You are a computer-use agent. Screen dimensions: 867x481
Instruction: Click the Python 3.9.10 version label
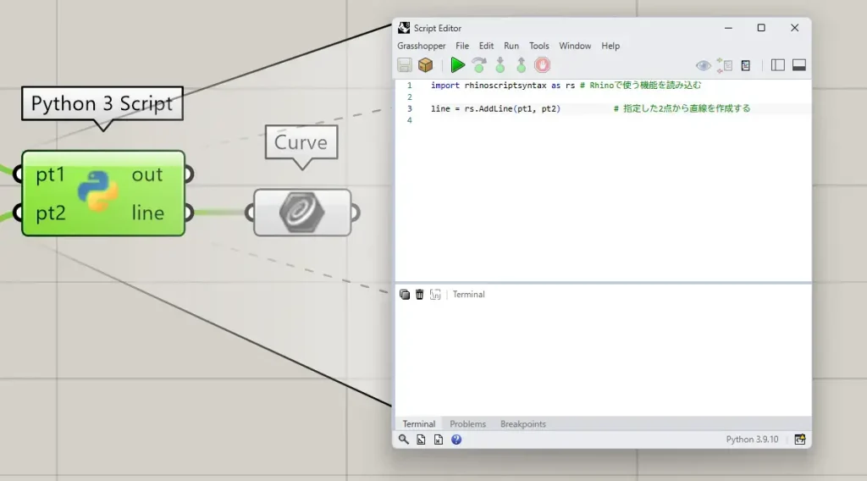(752, 440)
